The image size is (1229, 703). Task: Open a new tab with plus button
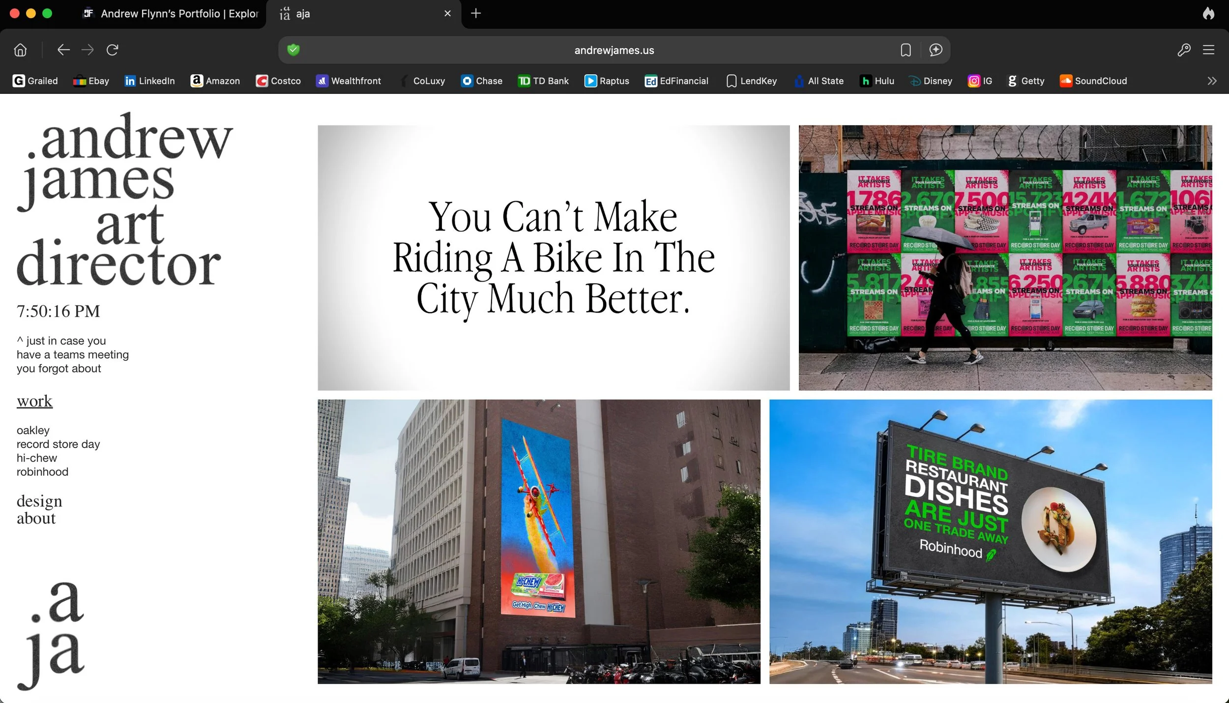point(475,13)
